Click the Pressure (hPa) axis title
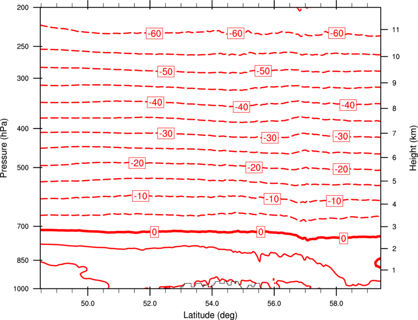418x320 pixels. pyautogui.click(x=4, y=148)
